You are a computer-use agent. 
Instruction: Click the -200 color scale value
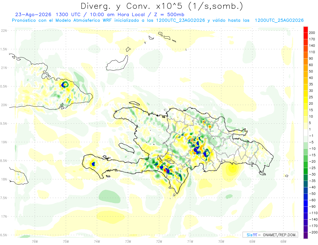point(313,232)
